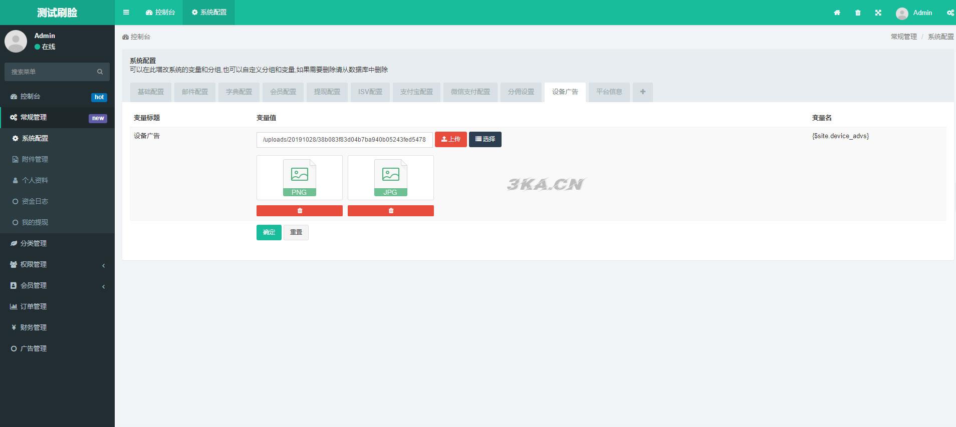
Task: Click the sidebar Admin profile picture
Action: [x=16, y=41]
